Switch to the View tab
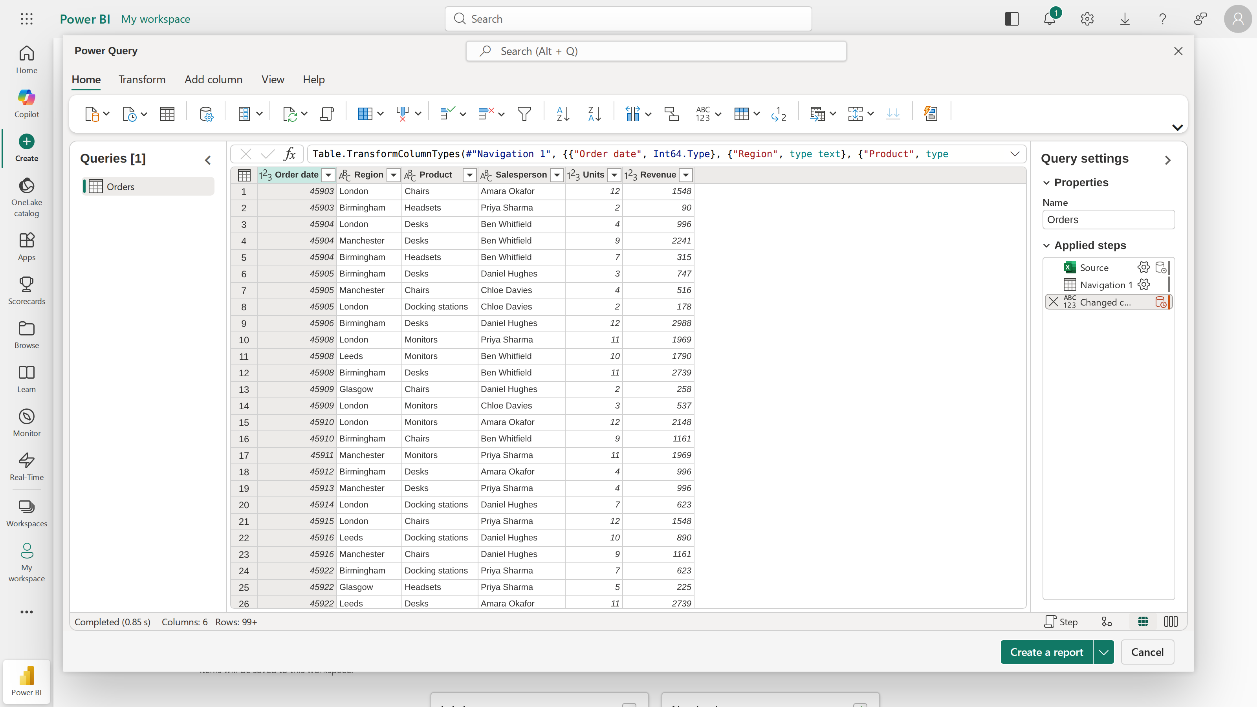The height and width of the screenshot is (707, 1257). (273, 79)
